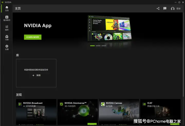Open the 设置 settings gear icon
The image size is (185, 126).
coord(7,47)
